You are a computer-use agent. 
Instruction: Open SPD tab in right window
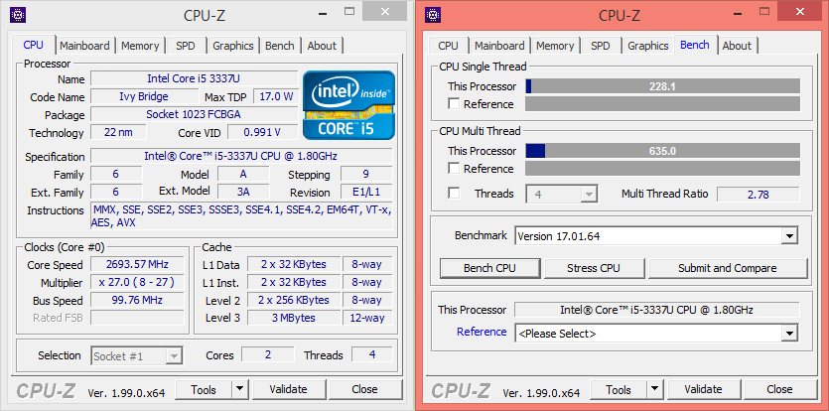click(x=601, y=46)
